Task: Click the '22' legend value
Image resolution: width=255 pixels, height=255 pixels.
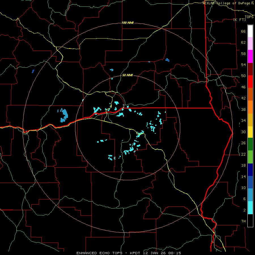Action: (243, 154)
